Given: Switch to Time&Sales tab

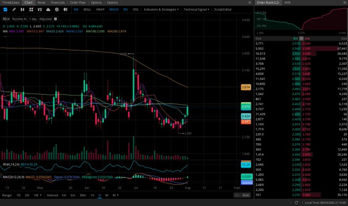Looking at the screenshot, I should click(x=11, y=3).
